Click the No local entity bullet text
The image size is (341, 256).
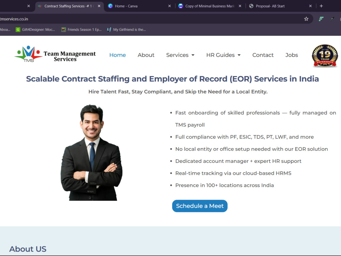point(252,149)
